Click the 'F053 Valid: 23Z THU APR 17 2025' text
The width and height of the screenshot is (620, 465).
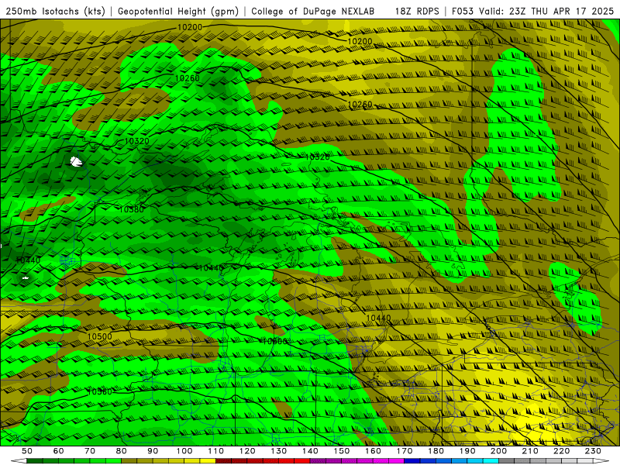point(532,12)
